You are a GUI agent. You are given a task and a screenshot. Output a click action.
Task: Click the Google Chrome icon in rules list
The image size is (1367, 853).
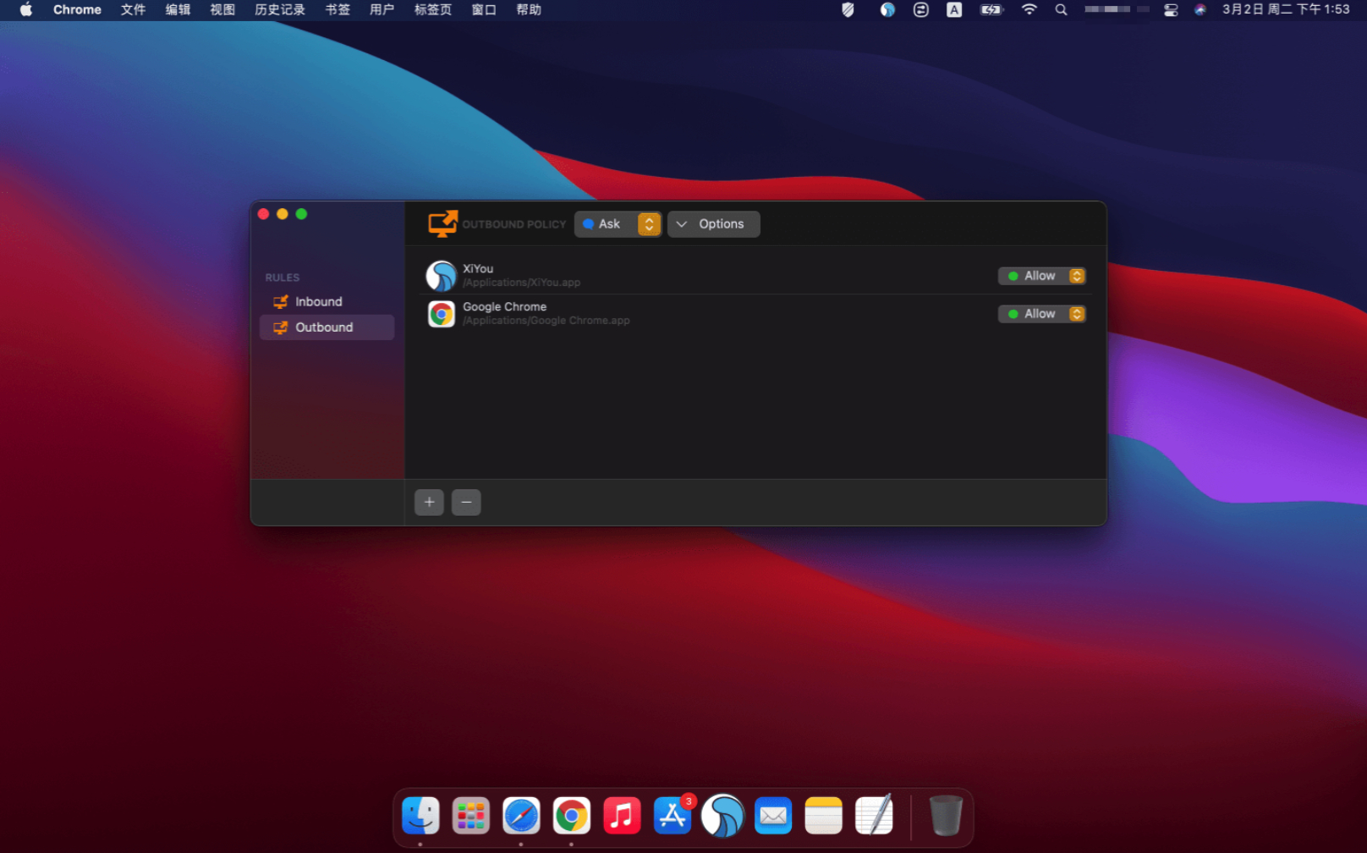tap(441, 314)
